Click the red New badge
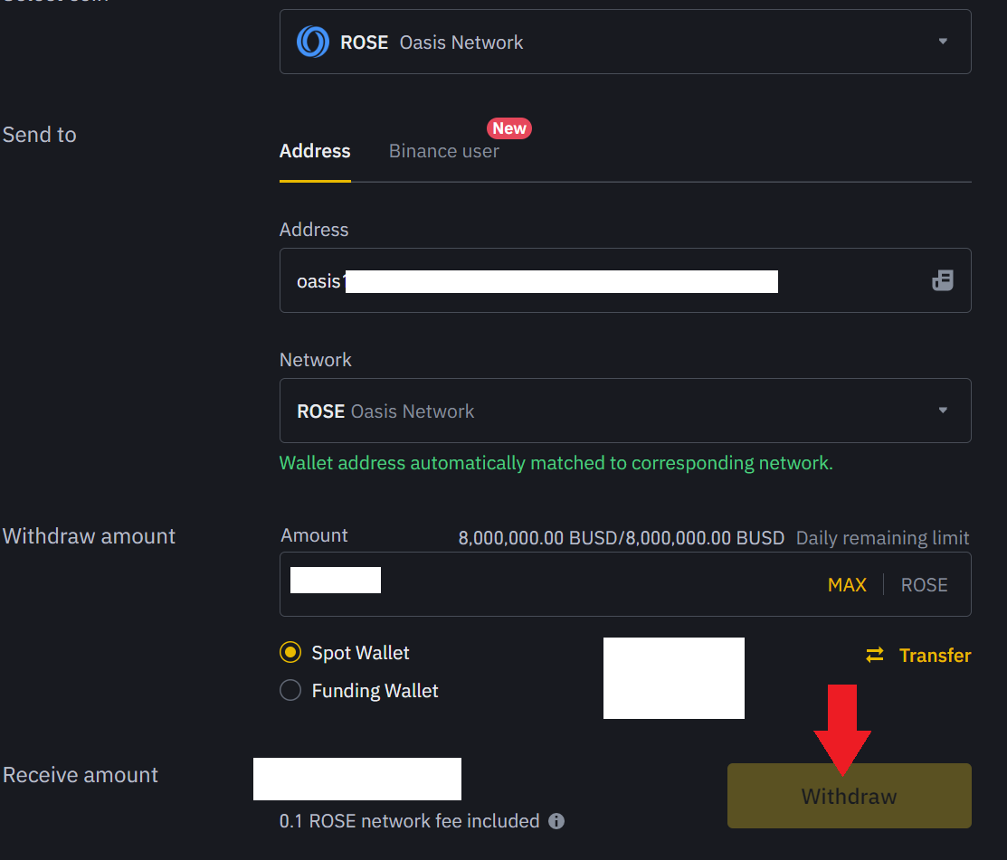This screenshot has width=1007, height=860. [x=509, y=128]
